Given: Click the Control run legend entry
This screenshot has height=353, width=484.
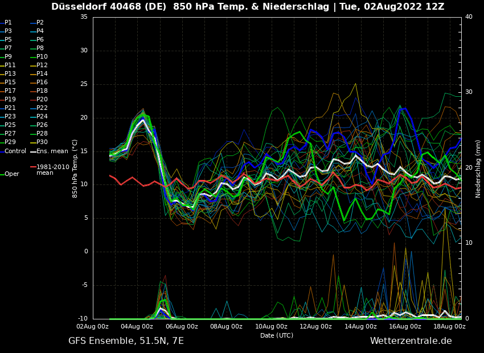Looking at the screenshot, I should pyautogui.click(x=15, y=151).
